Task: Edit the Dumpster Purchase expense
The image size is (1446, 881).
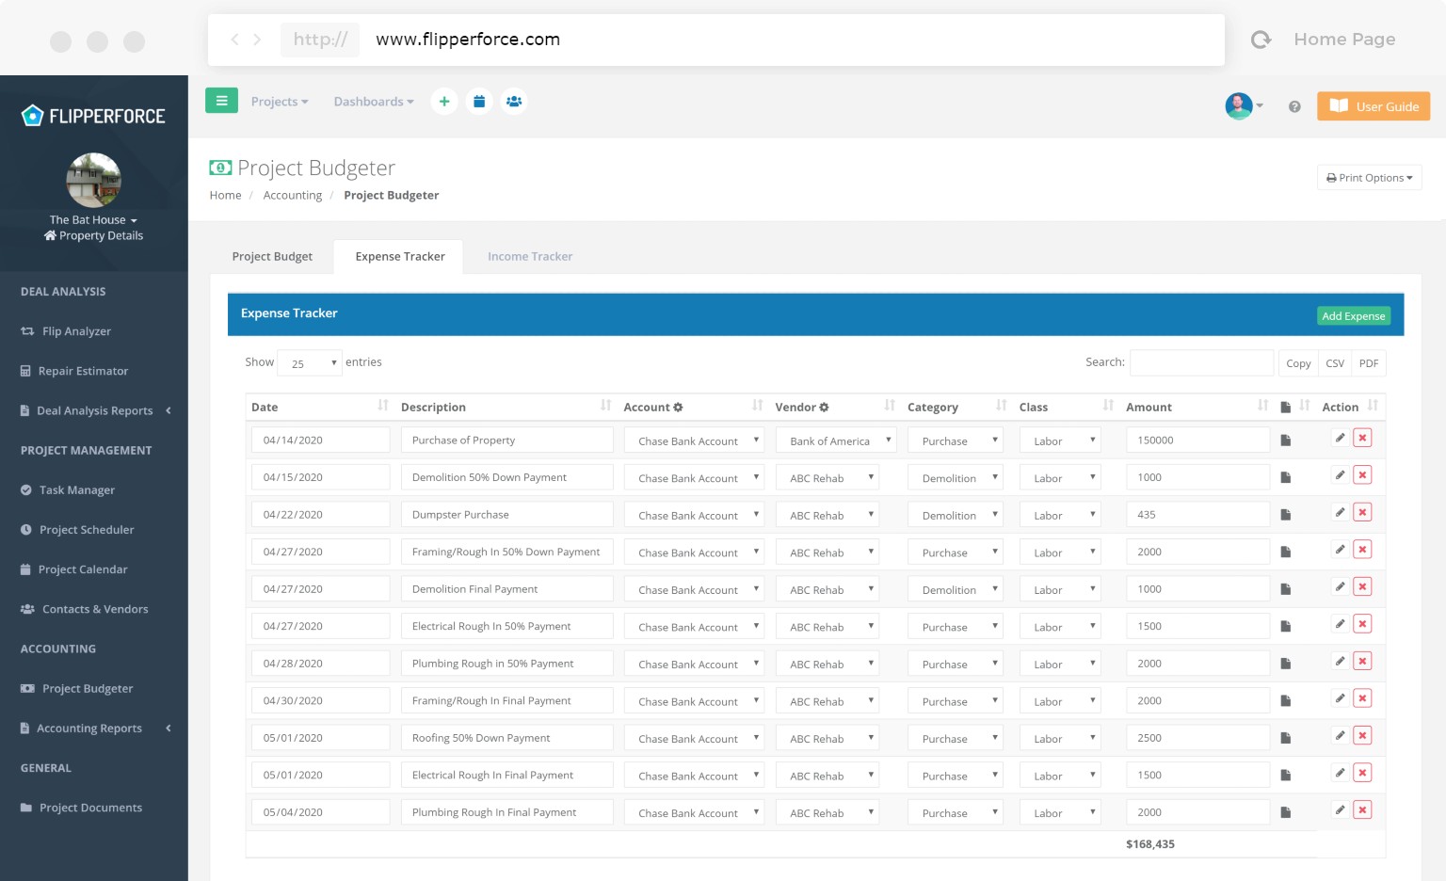Action: (x=1340, y=512)
